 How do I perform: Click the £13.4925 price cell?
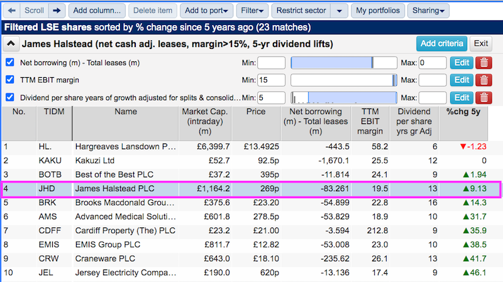(x=261, y=147)
